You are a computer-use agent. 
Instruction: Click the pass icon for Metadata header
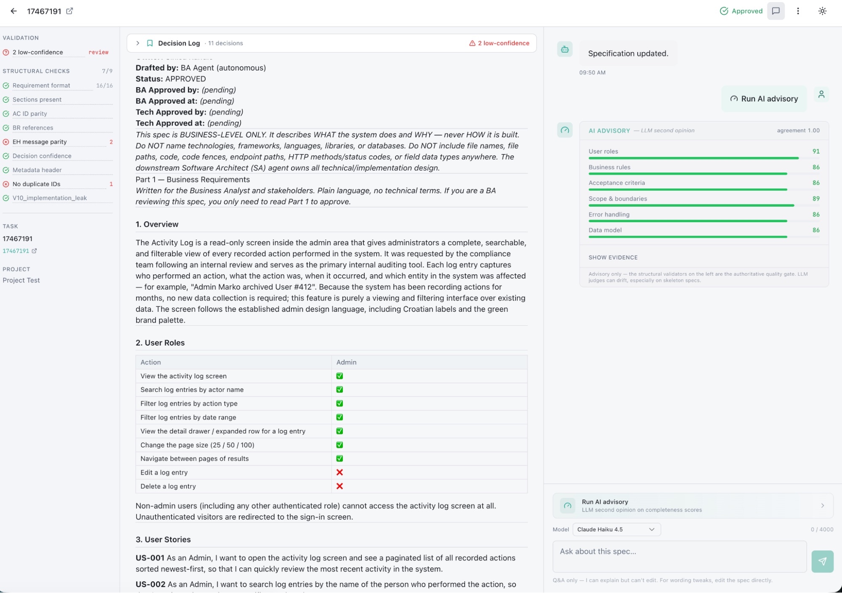click(x=6, y=170)
